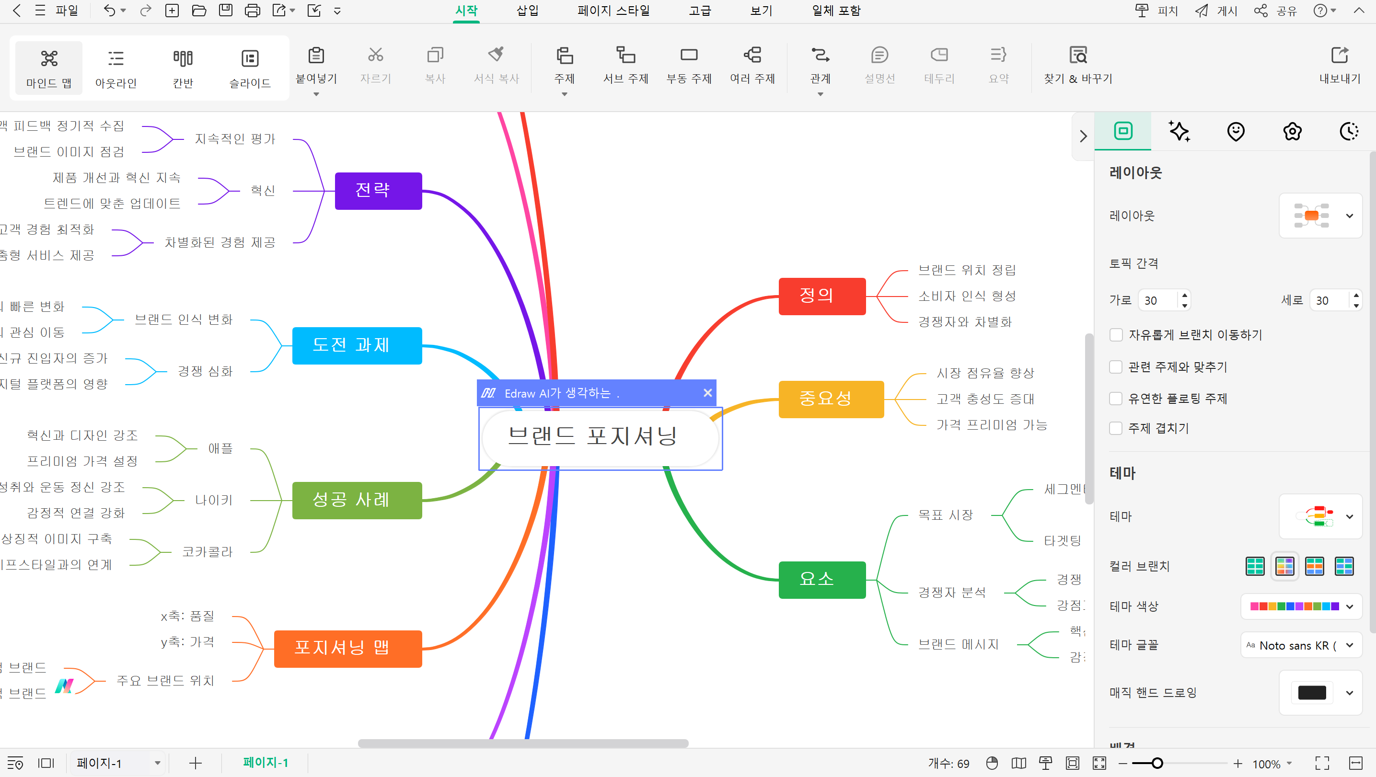This screenshot has height=777, width=1376.
Task: Open the settings flower-shaped panel tab
Action: [x=1292, y=131]
